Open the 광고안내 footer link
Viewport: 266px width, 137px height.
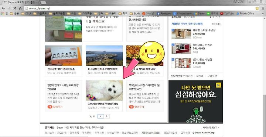pyautogui.click(x=62, y=133)
